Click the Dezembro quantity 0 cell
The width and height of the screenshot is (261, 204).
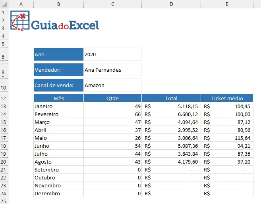click(x=113, y=193)
